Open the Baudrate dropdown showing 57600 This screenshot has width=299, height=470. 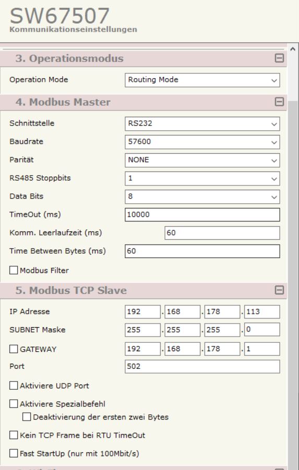click(x=202, y=142)
